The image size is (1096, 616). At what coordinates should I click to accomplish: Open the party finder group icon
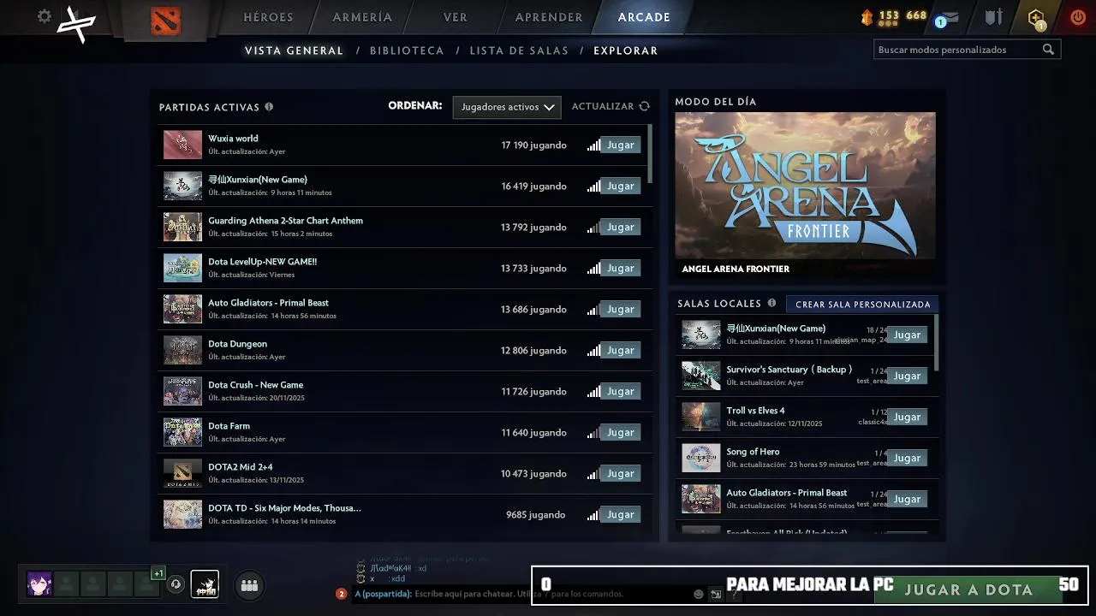(x=249, y=585)
